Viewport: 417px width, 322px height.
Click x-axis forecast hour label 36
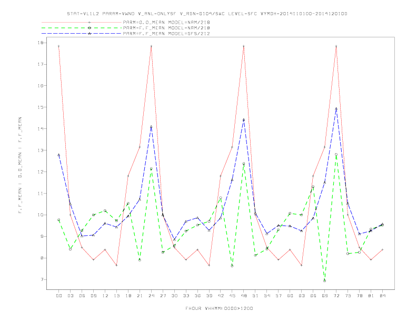(x=197, y=296)
